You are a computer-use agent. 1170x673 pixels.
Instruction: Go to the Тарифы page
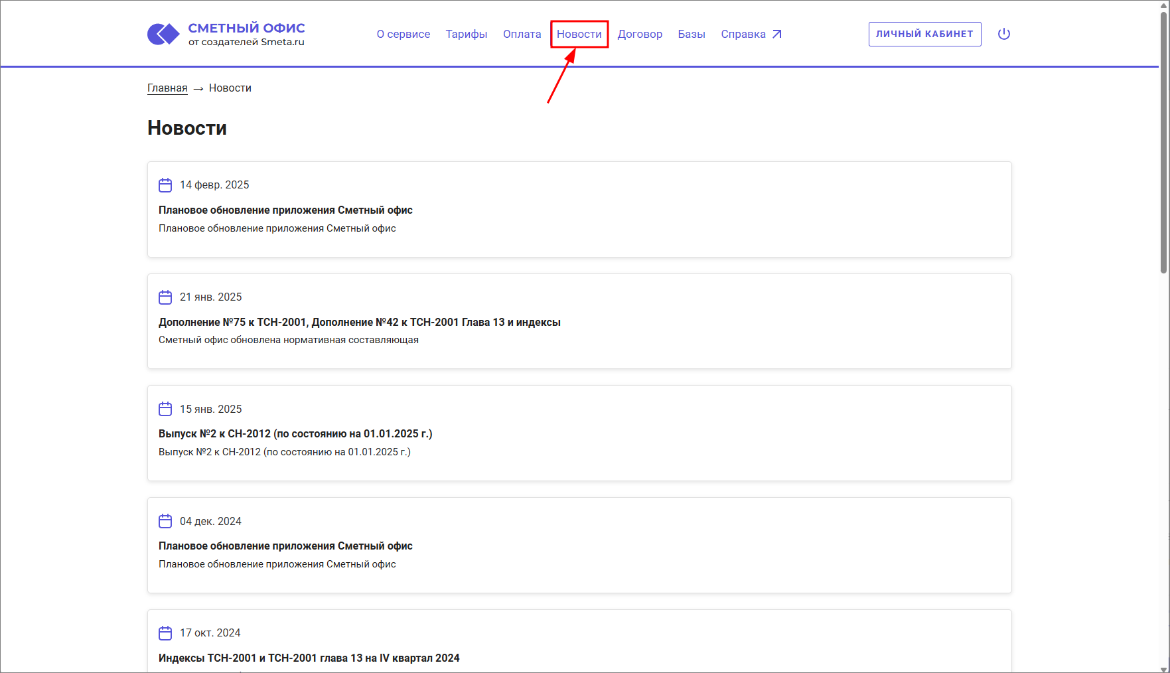click(466, 34)
